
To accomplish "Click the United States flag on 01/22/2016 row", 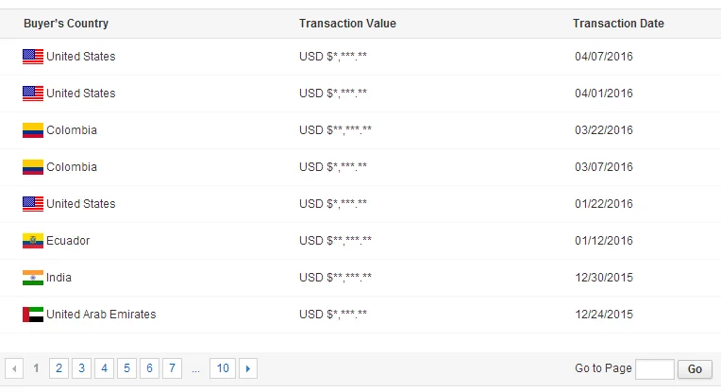I will pyautogui.click(x=33, y=204).
